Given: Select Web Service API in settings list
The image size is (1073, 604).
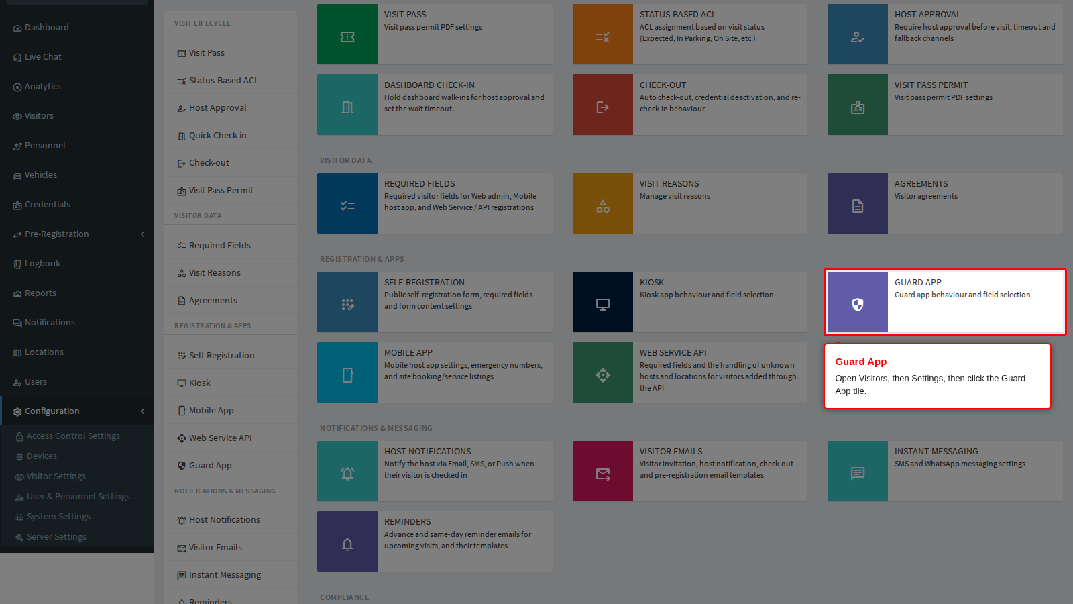Looking at the screenshot, I should pyautogui.click(x=231, y=438).
